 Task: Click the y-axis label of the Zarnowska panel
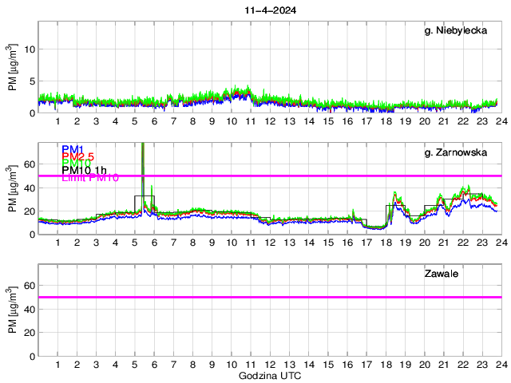pos(14,204)
